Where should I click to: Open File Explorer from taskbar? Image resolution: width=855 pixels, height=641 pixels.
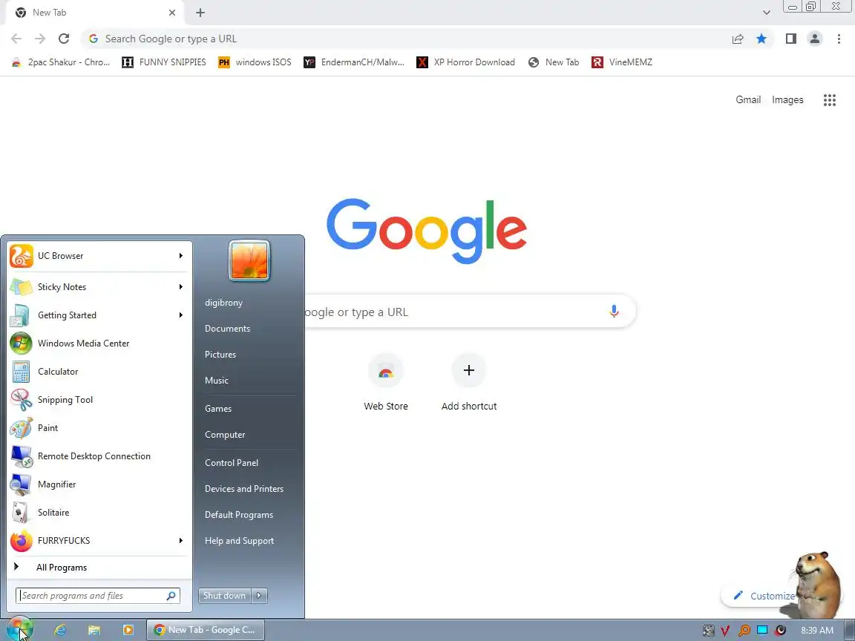tap(94, 630)
